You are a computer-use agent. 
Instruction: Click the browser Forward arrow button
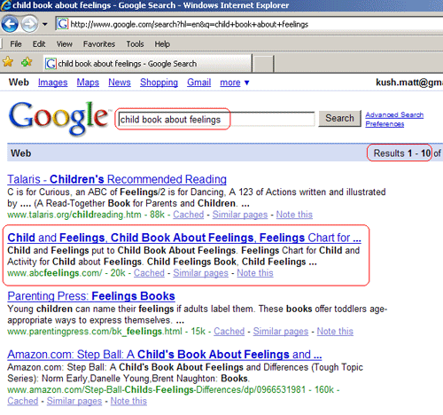[x=29, y=24]
